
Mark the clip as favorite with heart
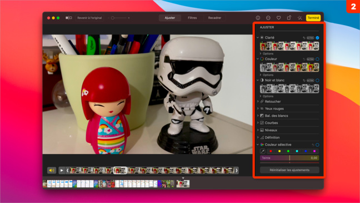click(278, 18)
